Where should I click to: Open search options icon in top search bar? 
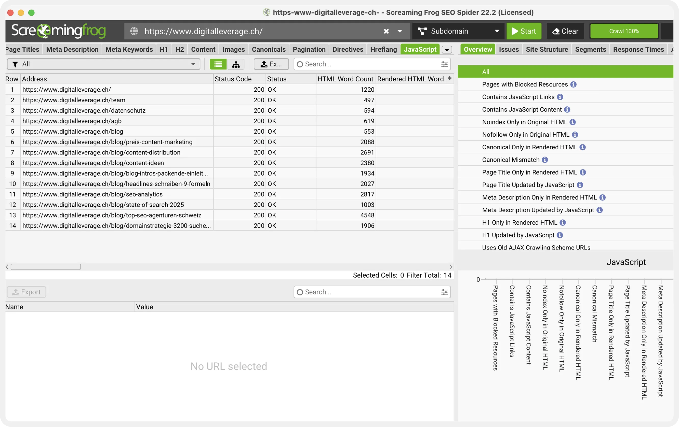444,64
